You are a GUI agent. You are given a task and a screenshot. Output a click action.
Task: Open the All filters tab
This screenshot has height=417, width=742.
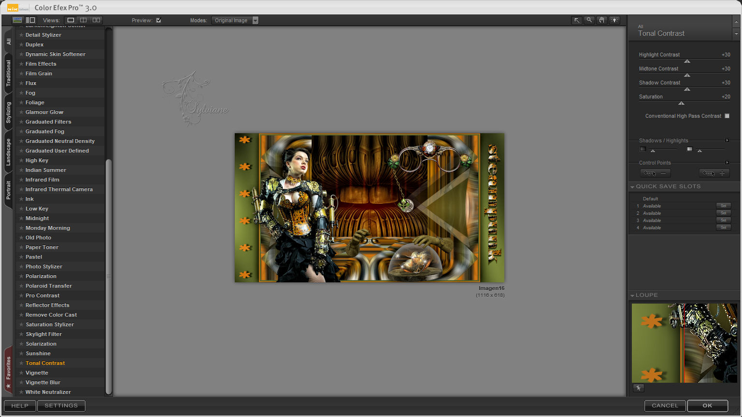click(x=8, y=42)
